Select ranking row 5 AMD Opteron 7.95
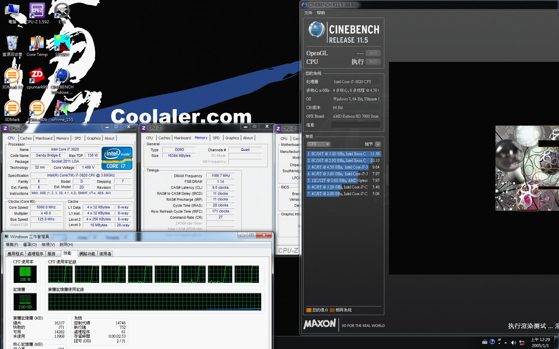 tap(343, 180)
